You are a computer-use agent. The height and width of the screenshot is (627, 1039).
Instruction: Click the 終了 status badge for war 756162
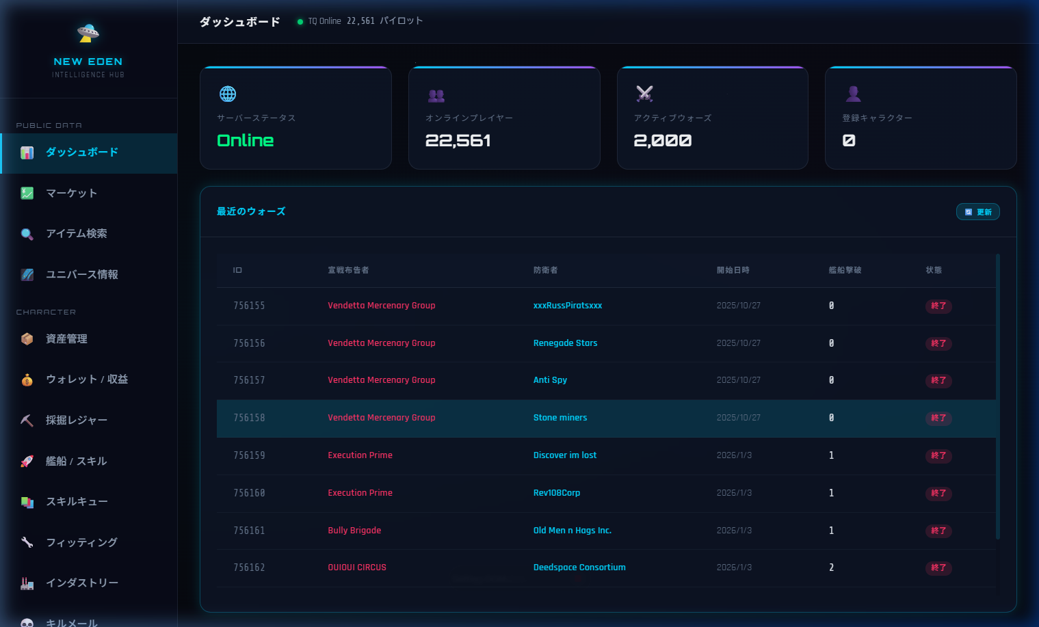[938, 568]
